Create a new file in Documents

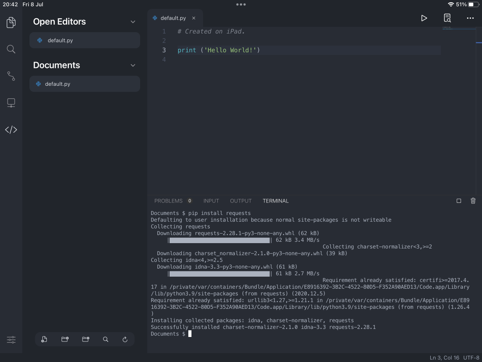pyautogui.click(x=44, y=339)
